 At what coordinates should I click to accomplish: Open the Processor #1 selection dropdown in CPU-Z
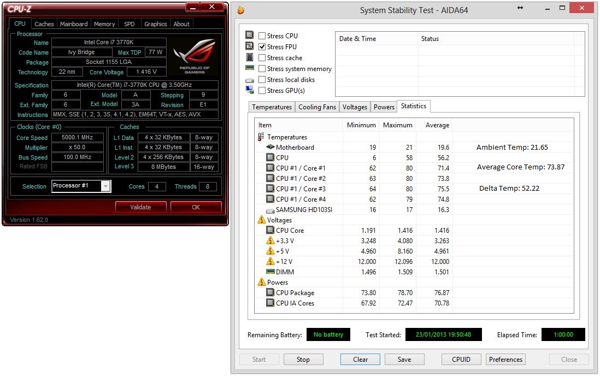point(81,186)
